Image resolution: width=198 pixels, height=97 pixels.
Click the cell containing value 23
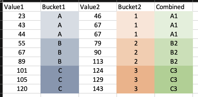(x=22, y=16)
